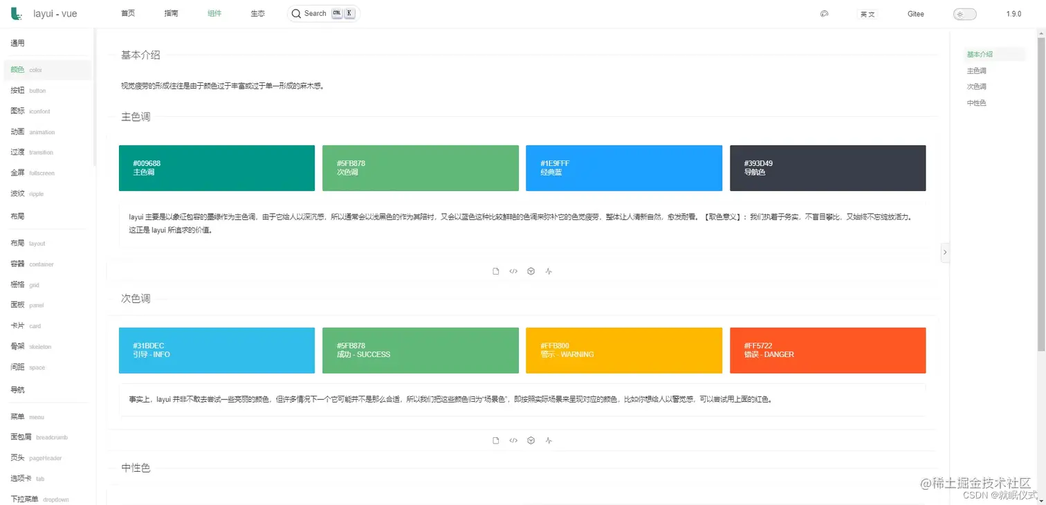Open 图标 iconfont in sidebar
The height and width of the screenshot is (505, 1046).
(x=47, y=111)
